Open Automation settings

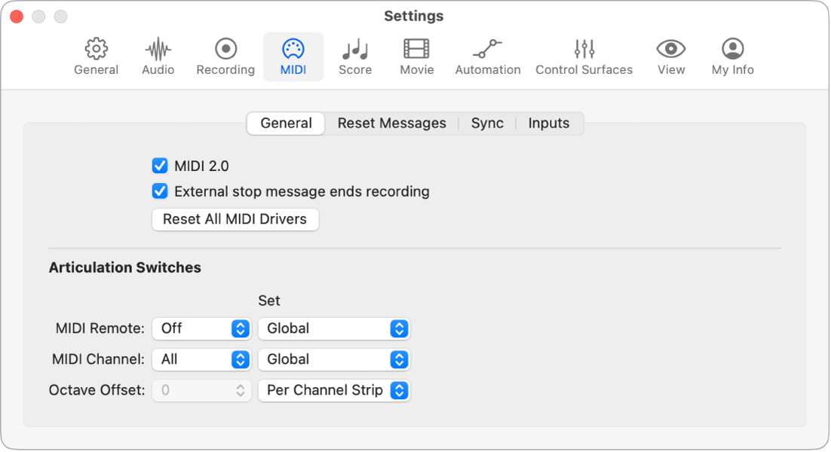point(488,56)
